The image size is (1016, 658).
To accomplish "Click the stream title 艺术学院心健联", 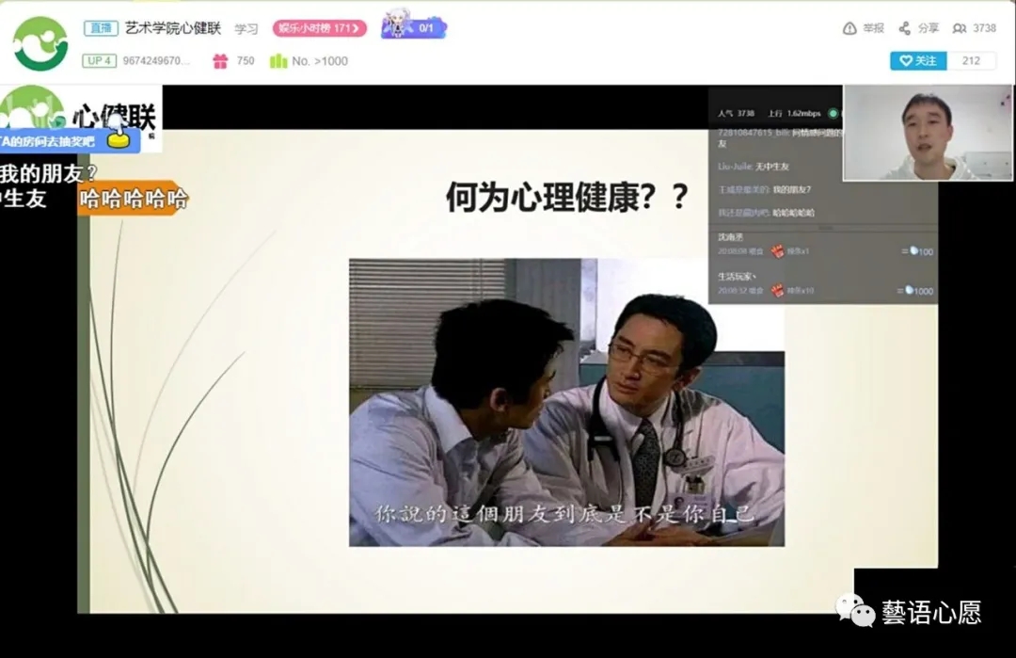I will click(x=173, y=28).
